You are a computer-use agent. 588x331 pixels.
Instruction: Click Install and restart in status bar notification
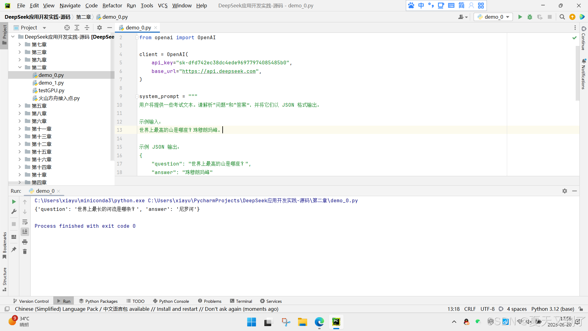tap(177, 309)
